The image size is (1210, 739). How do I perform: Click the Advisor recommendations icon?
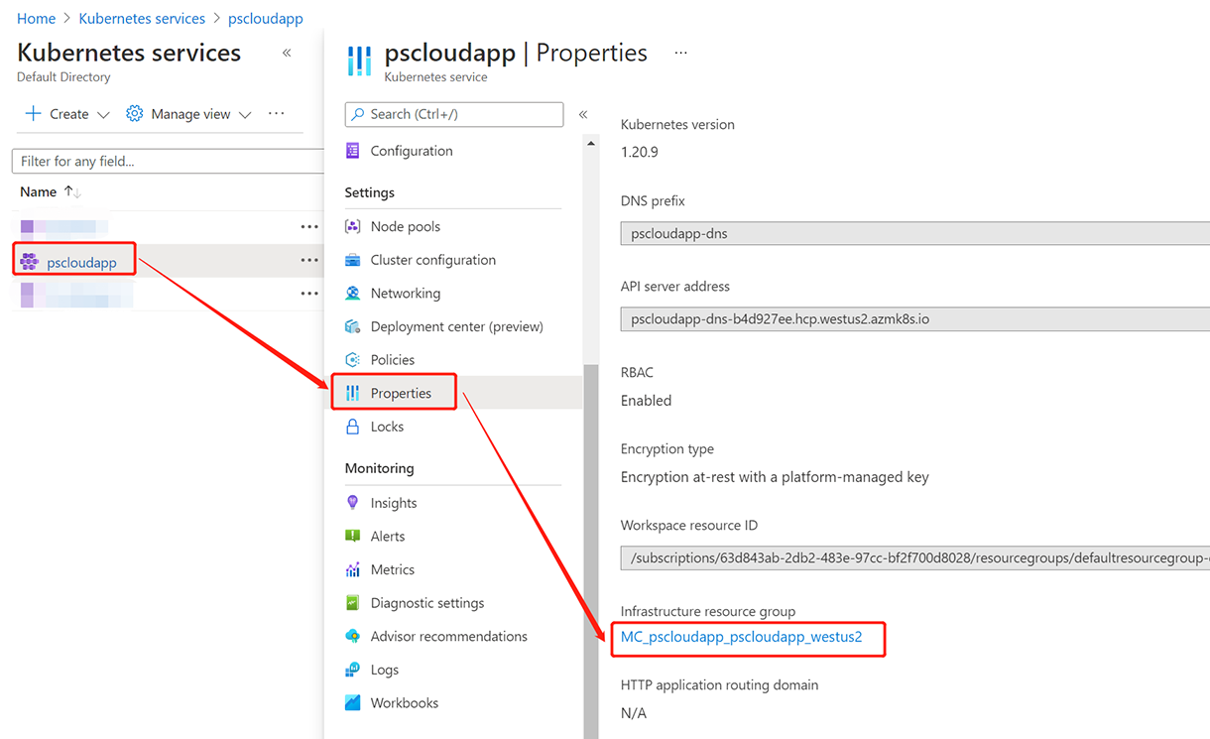352,636
